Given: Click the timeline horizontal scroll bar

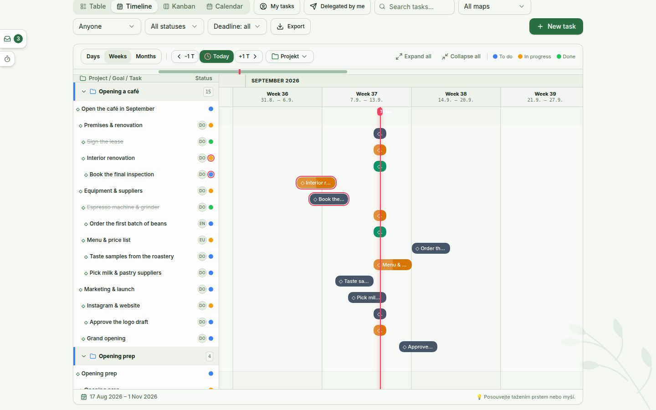Looking at the screenshot, I should [x=253, y=72].
